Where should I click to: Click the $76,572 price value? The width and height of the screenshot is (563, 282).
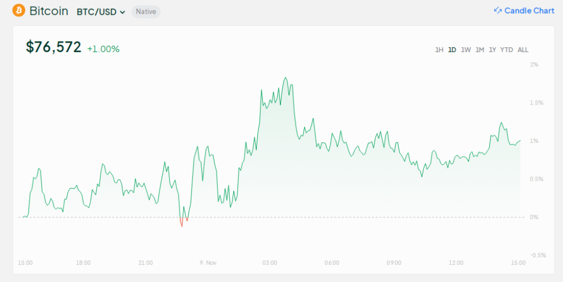[53, 47]
